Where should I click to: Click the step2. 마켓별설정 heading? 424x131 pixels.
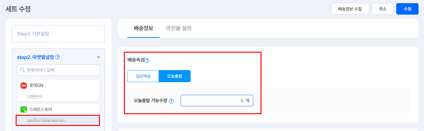coord(35,57)
